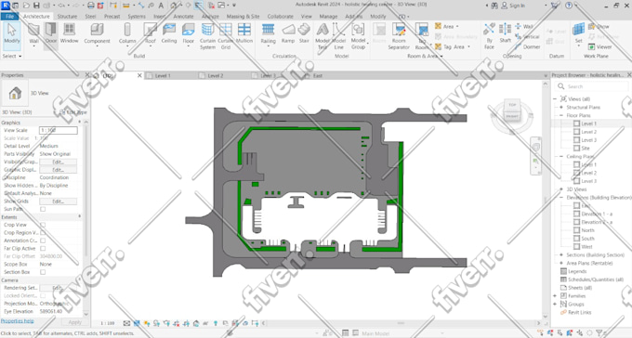Click the Project Browser search field
This screenshot has width=632, height=338.
591,86
